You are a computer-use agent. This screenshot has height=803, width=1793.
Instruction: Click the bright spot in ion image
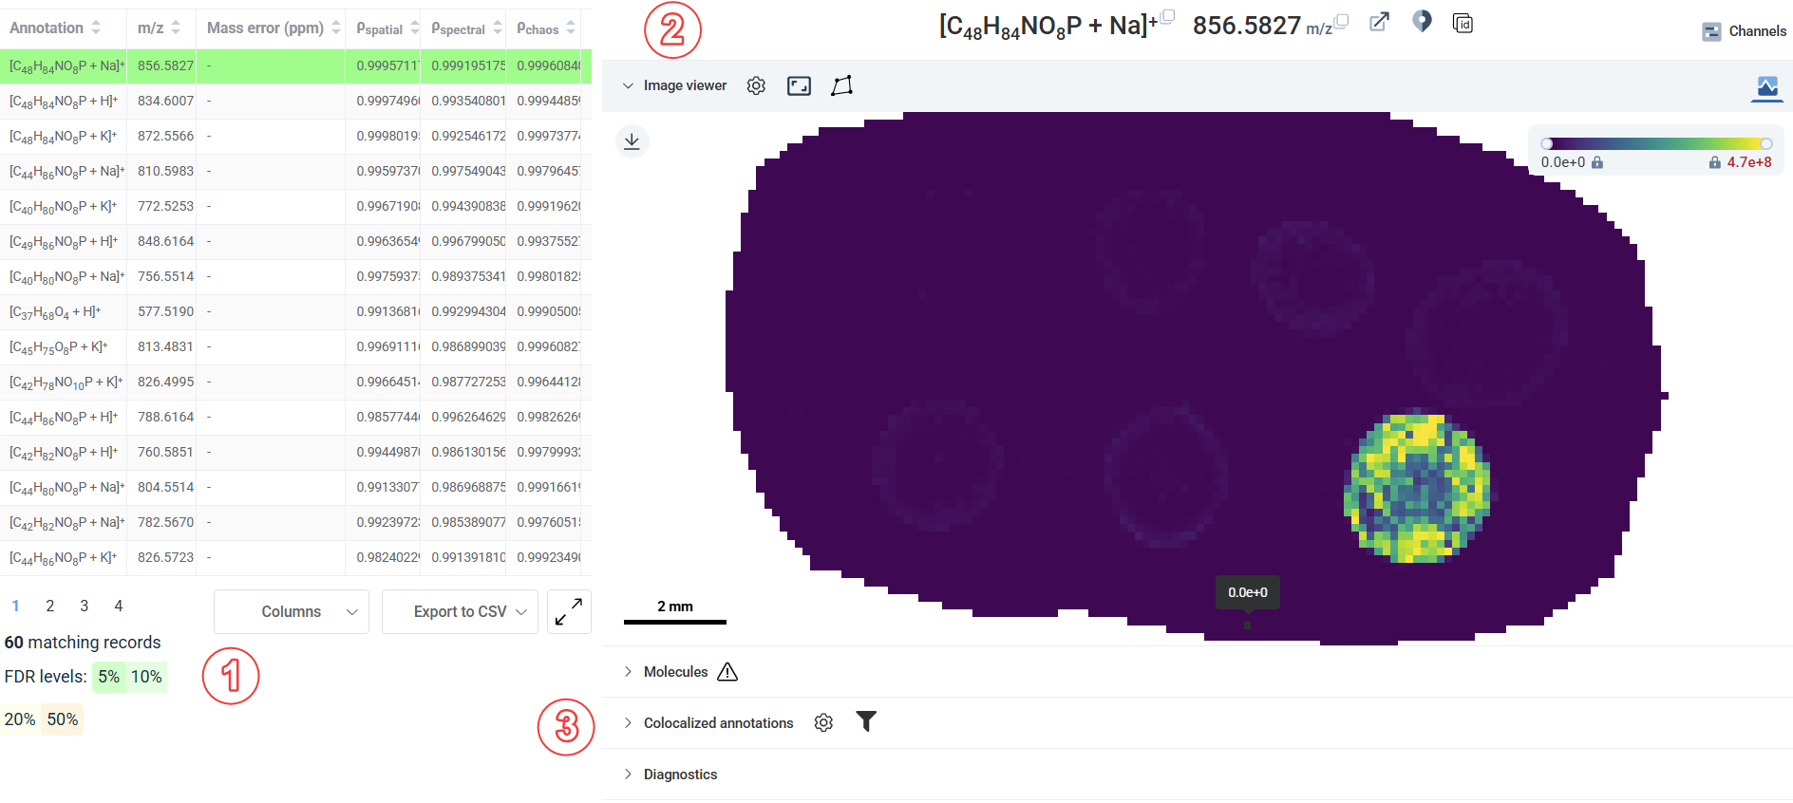pyautogui.click(x=1417, y=487)
